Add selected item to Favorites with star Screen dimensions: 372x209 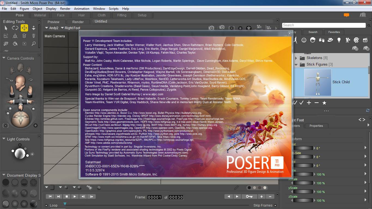coord(324,103)
